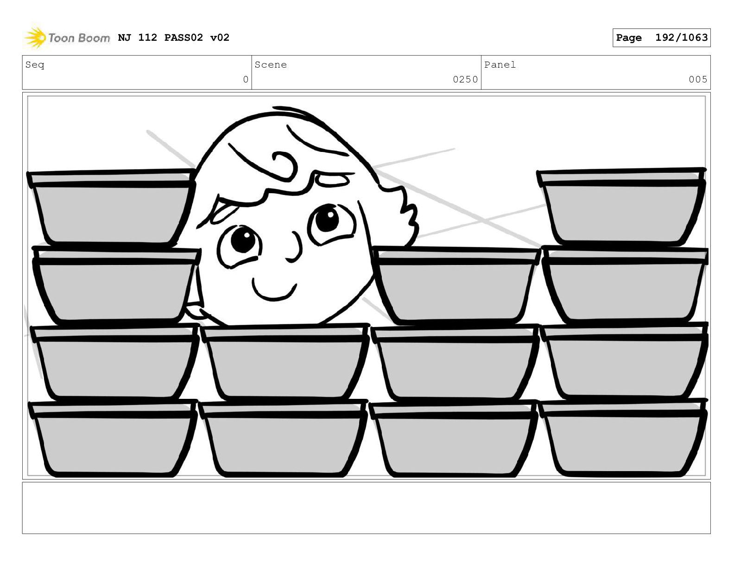Click the bowl directly below character's chin

click(x=285, y=362)
